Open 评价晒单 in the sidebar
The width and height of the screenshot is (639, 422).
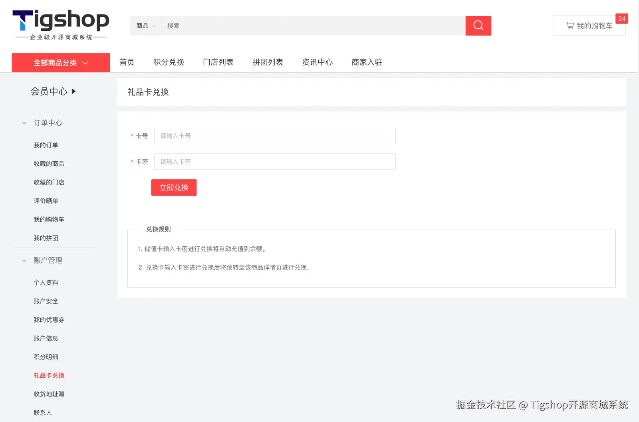46,201
